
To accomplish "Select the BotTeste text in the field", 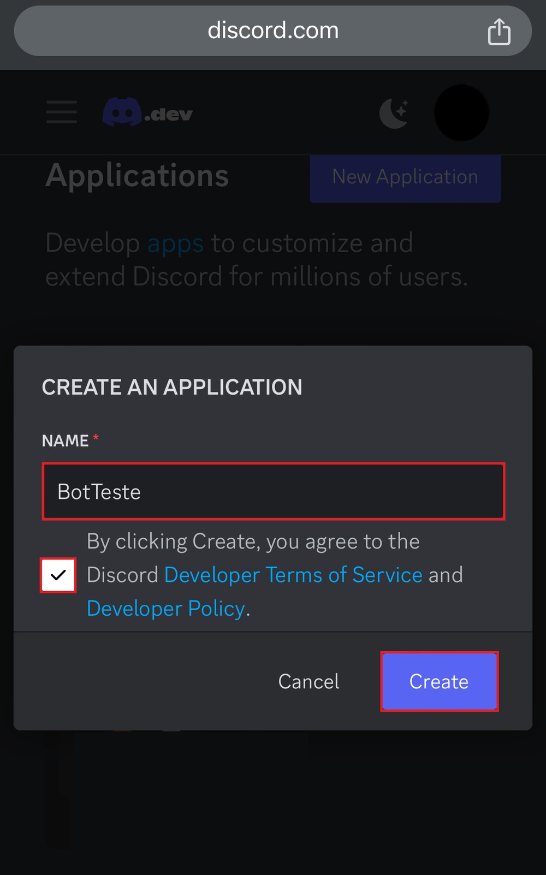I will (x=99, y=491).
